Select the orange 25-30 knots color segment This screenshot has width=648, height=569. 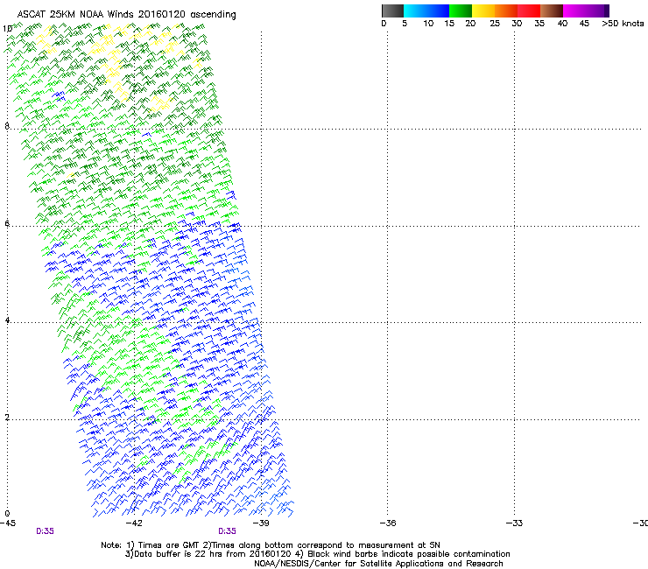click(x=506, y=11)
